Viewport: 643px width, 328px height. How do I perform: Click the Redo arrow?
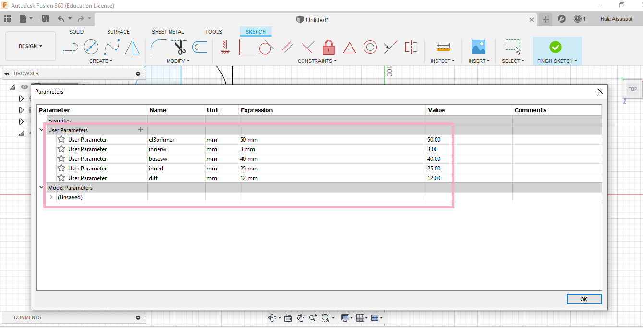click(x=81, y=19)
